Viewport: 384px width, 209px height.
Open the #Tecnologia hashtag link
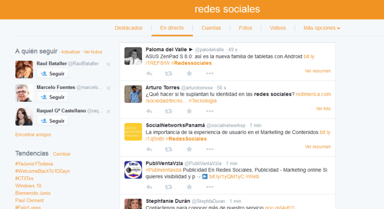pos(203,101)
